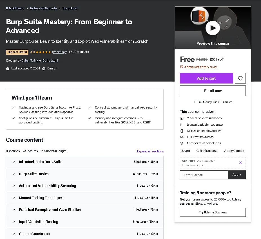The height and width of the screenshot is (239, 261).
Task: Click 'Configure and customize Burp Suite' learning item
Action: coord(46,120)
